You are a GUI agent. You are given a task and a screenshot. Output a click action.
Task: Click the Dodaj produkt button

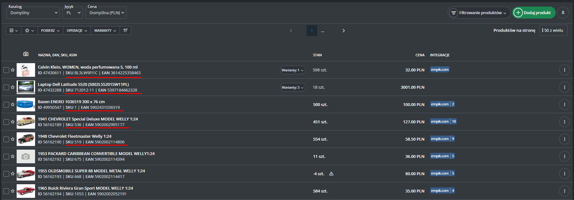click(x=534, y=13)
